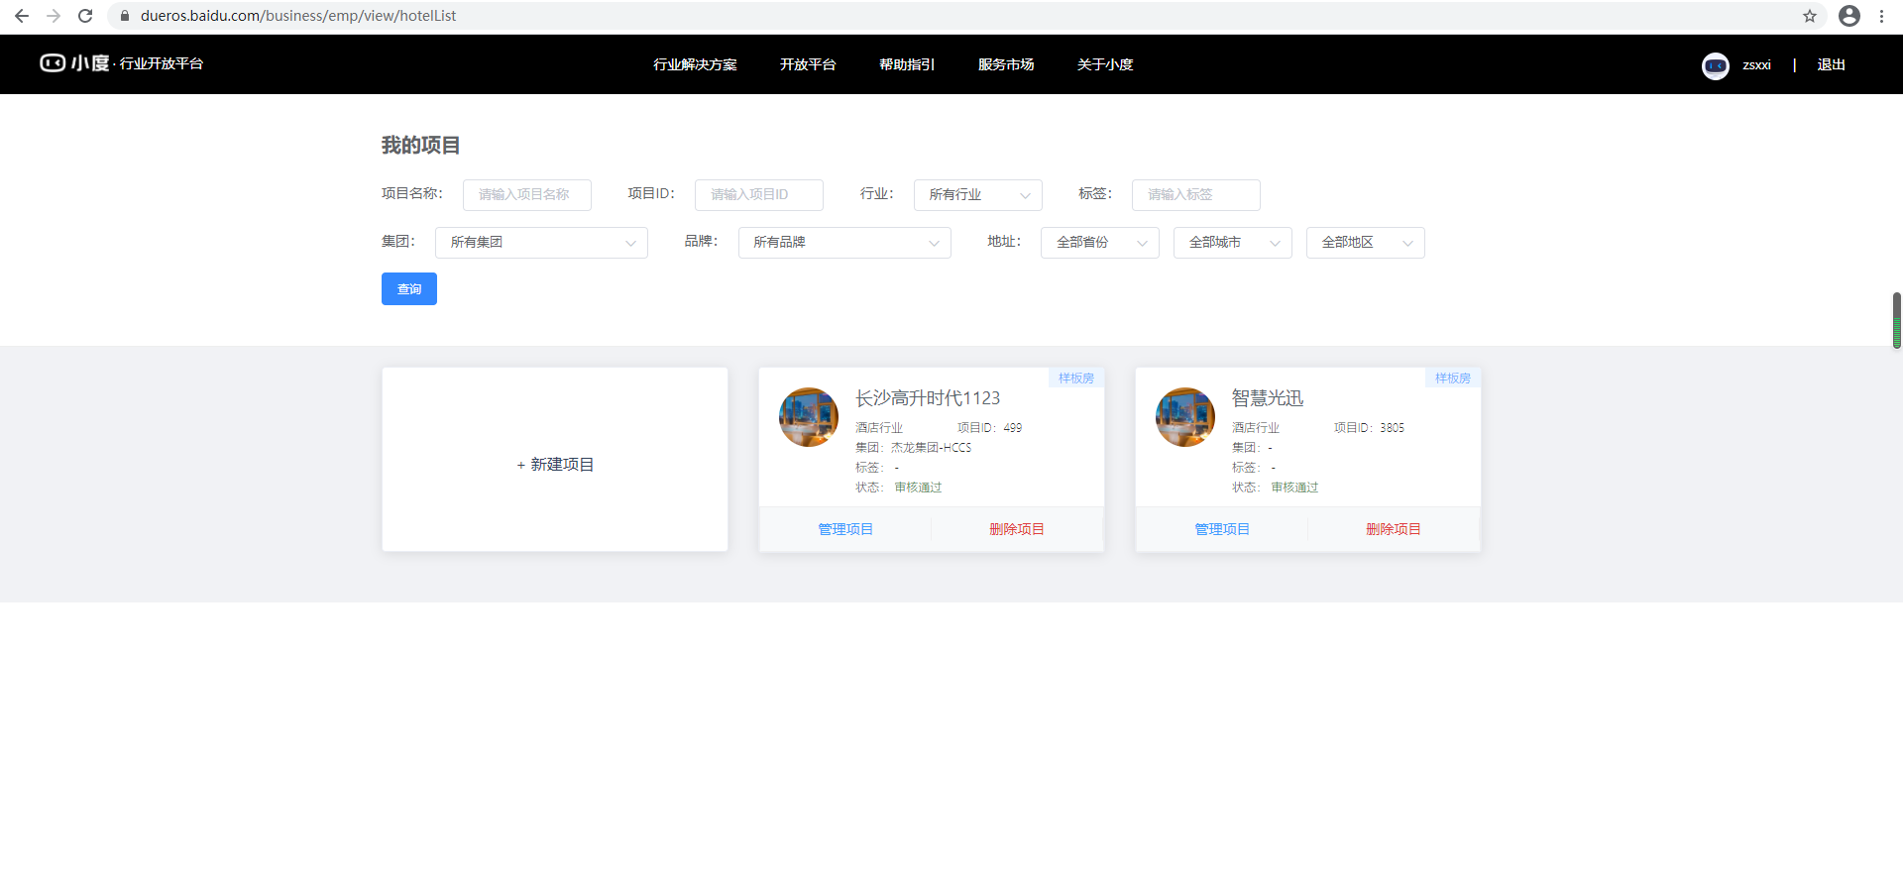Screen dimensions: 1903x870
Task: Click 长沙高升时代1123 project thumbnail
Action: coord(809,417)
